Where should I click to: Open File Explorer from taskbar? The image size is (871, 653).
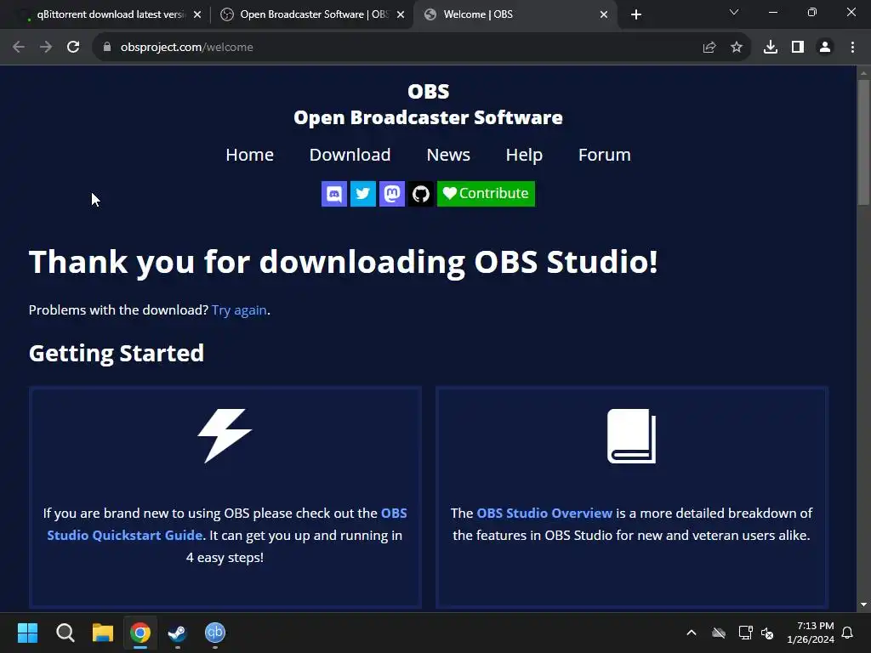[x=103, y=633]
